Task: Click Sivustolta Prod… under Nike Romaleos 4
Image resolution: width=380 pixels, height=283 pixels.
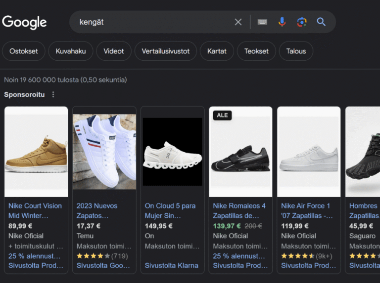Action: pos(240,265)
